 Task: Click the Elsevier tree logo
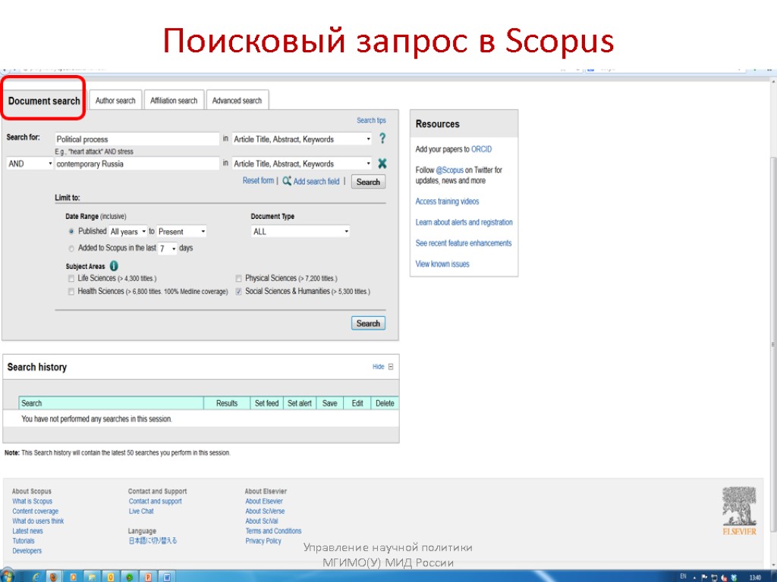point(739,511)
